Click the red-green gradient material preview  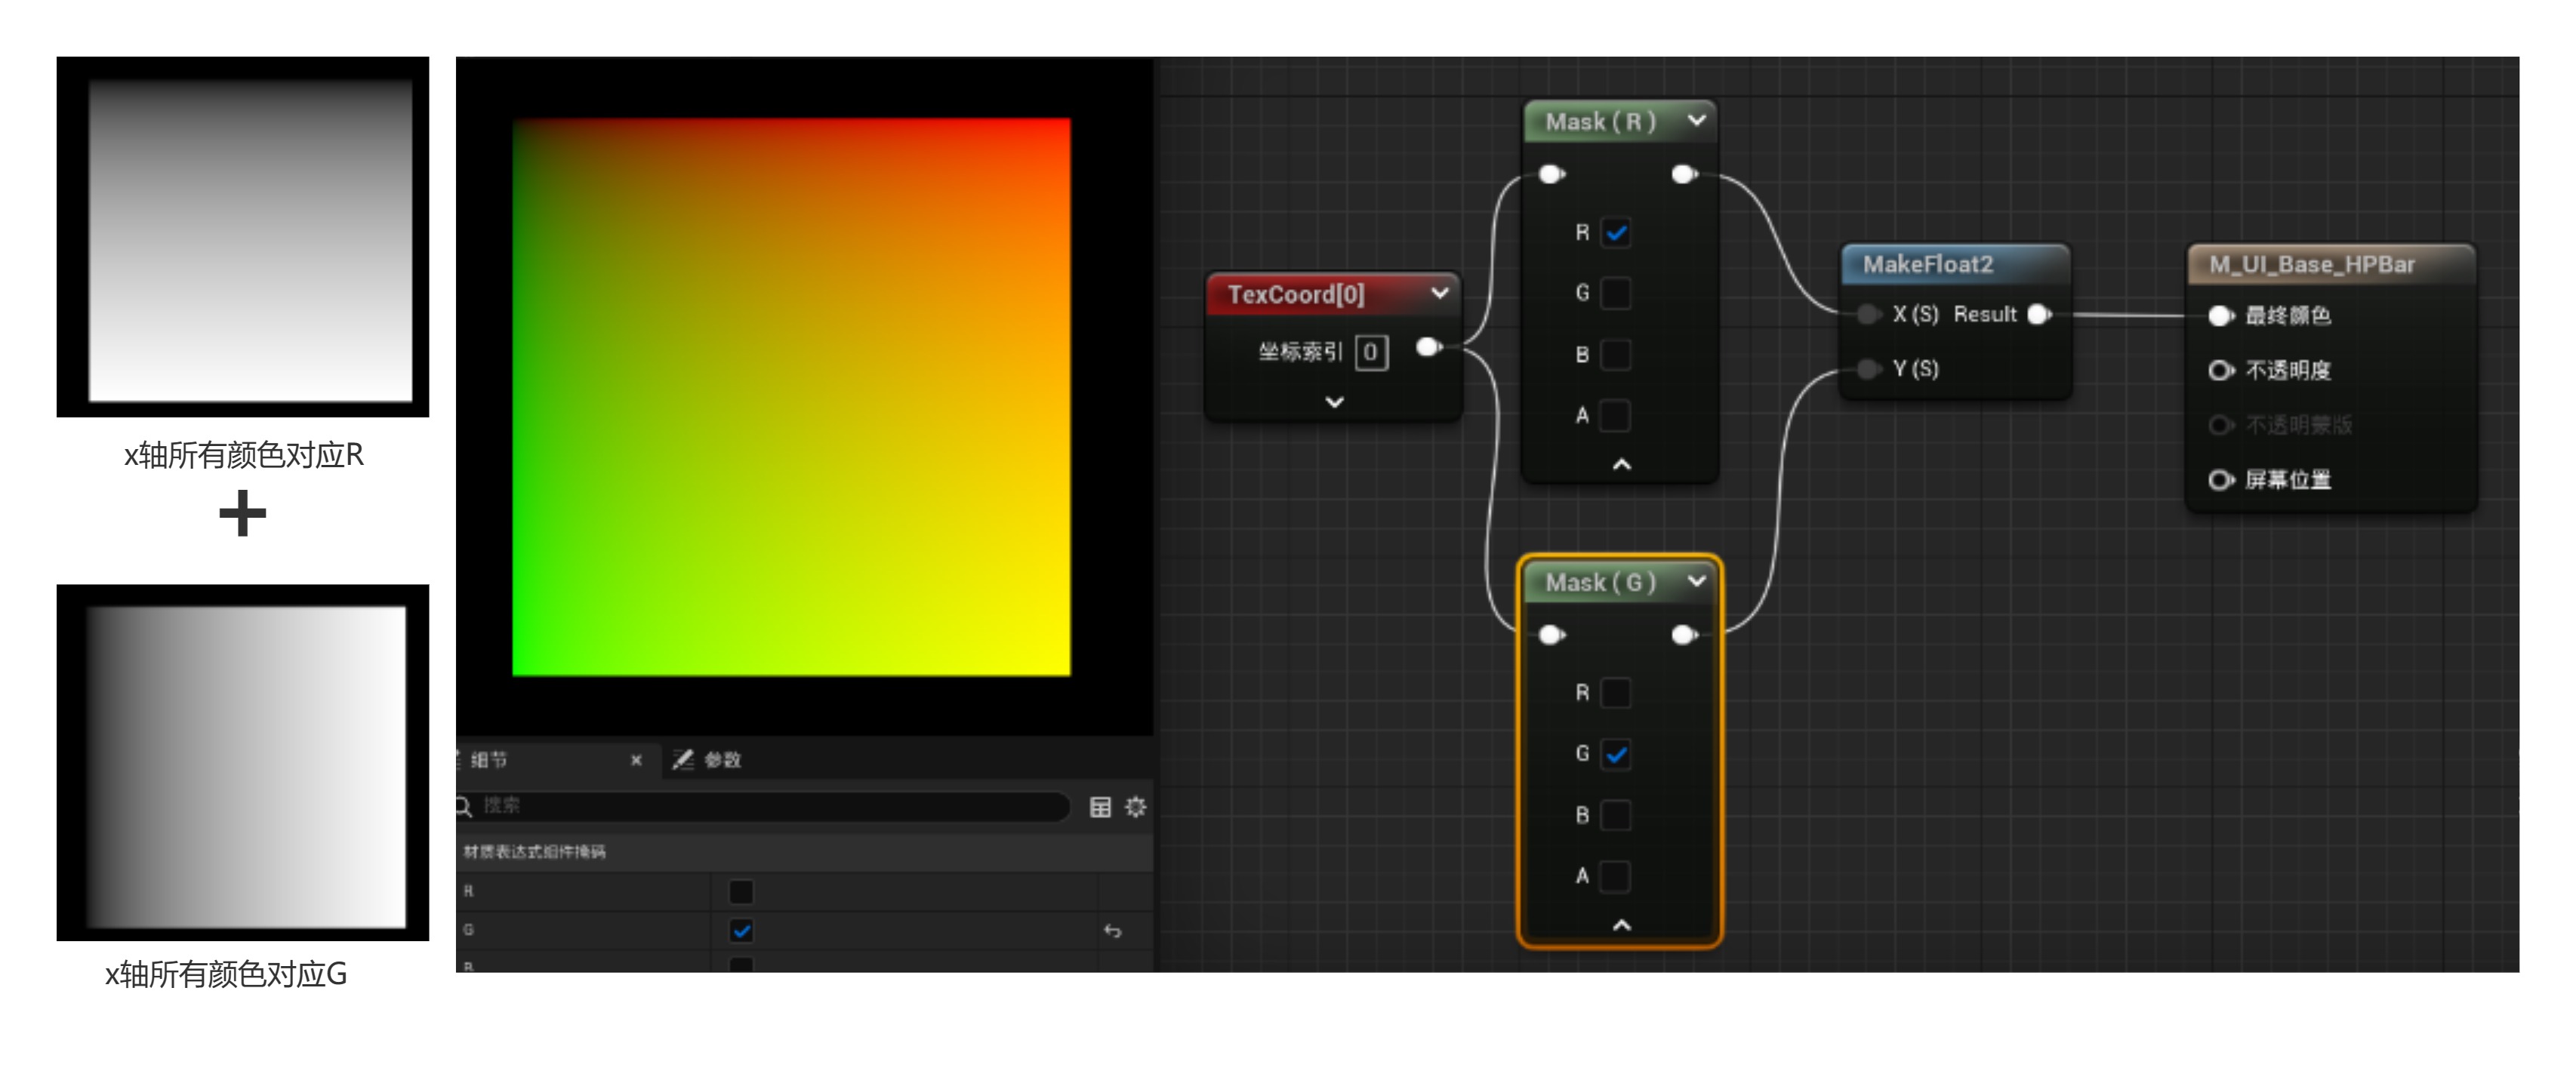(791, 397)
